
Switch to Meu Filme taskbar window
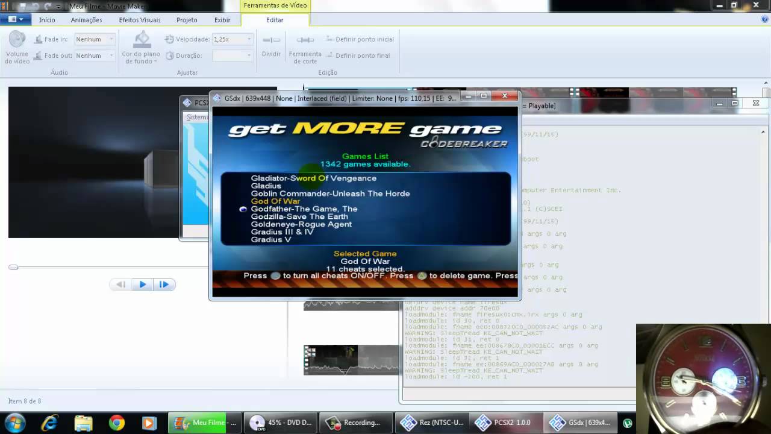(205, 423)
